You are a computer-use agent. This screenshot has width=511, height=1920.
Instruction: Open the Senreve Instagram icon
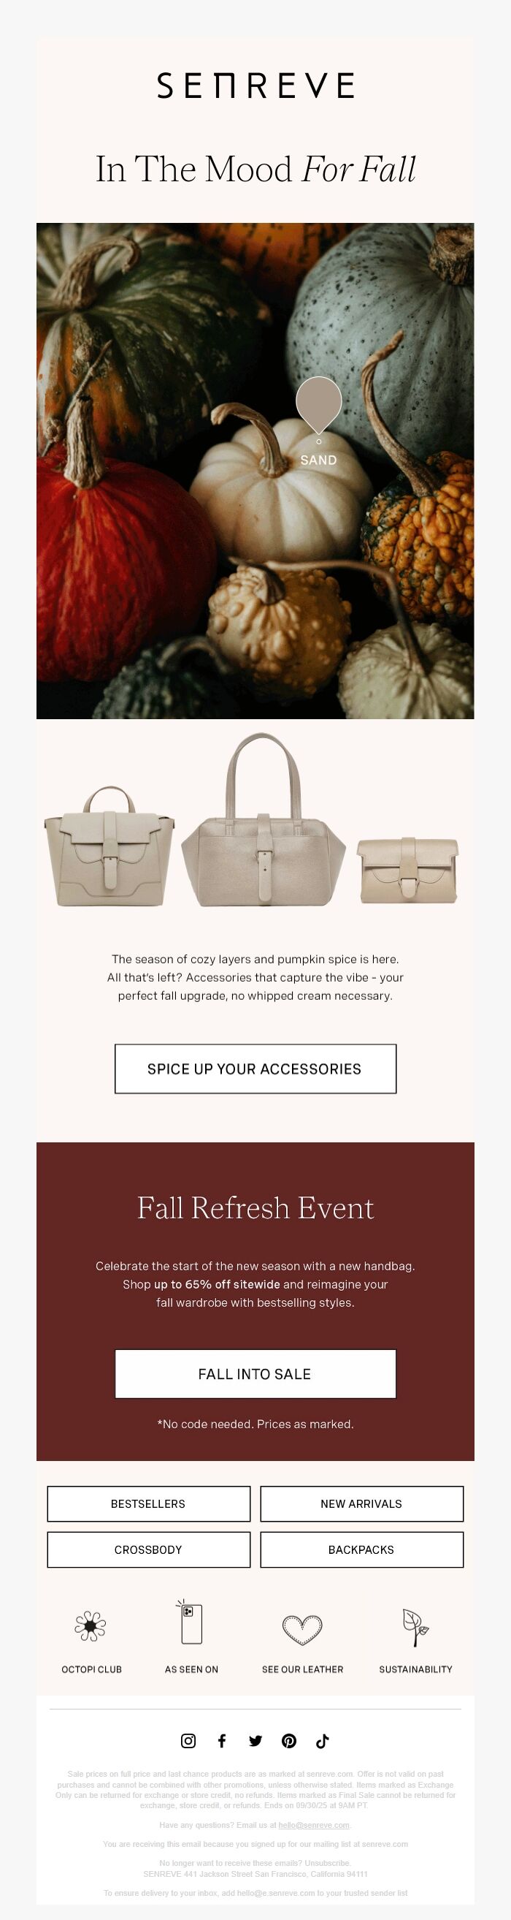click(188, 1740)
